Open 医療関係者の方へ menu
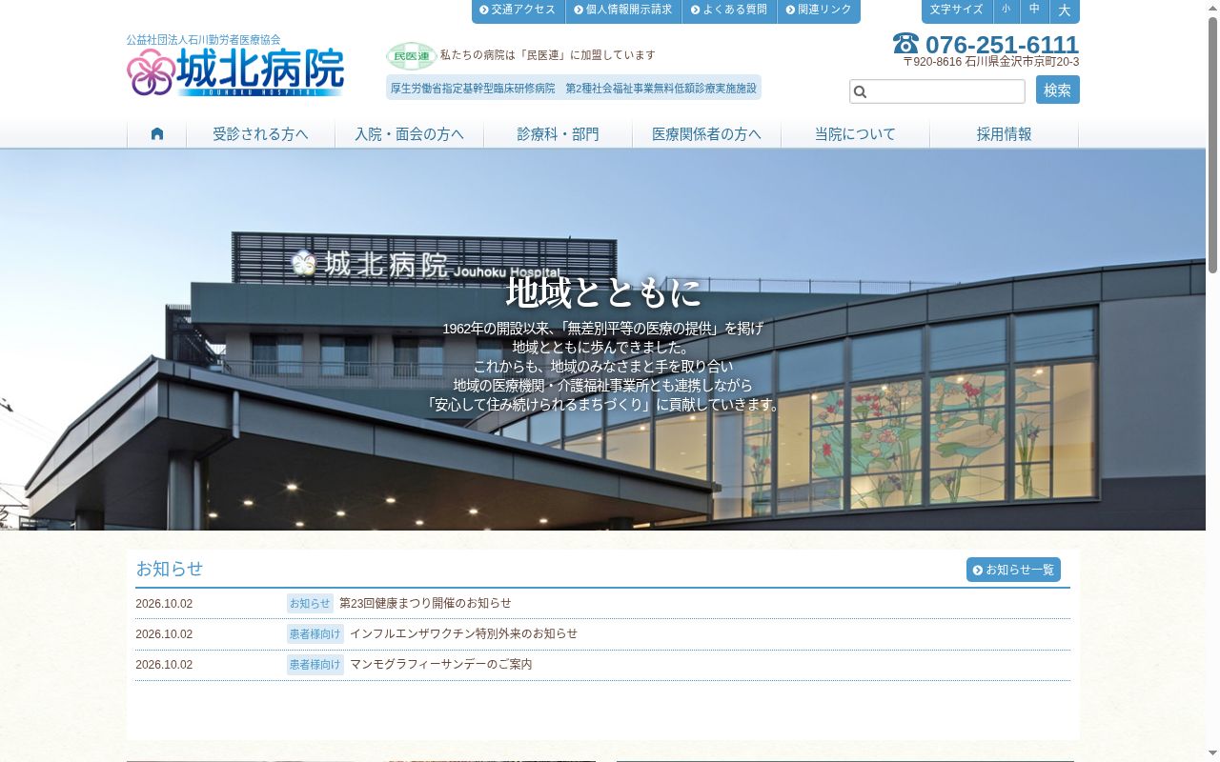This screenshot has height=762, width=1220. point(706,134)
